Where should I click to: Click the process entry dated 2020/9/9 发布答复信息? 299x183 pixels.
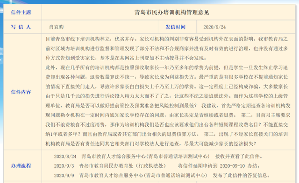pyautogui.click(x=162, y=176)
